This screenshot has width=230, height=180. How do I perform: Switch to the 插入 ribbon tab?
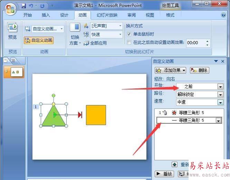tap(46, 15)
